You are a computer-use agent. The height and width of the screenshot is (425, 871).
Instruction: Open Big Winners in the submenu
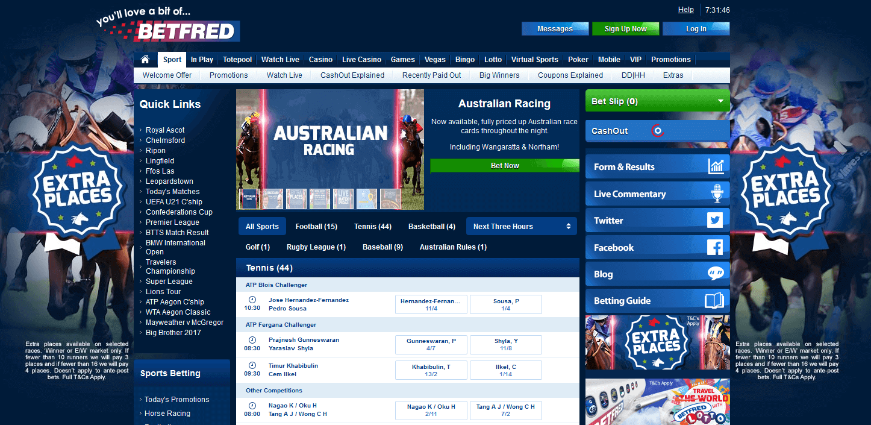coord(499,75)
